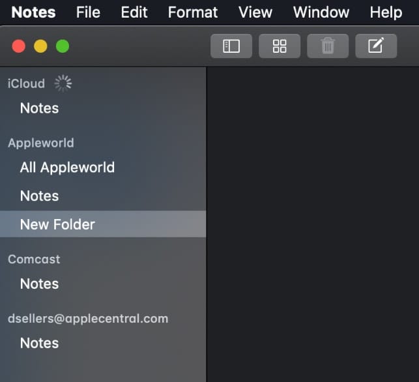Open the Notes application menu
The width and height of the screenshot is (419, 382).
coord(33,12)
